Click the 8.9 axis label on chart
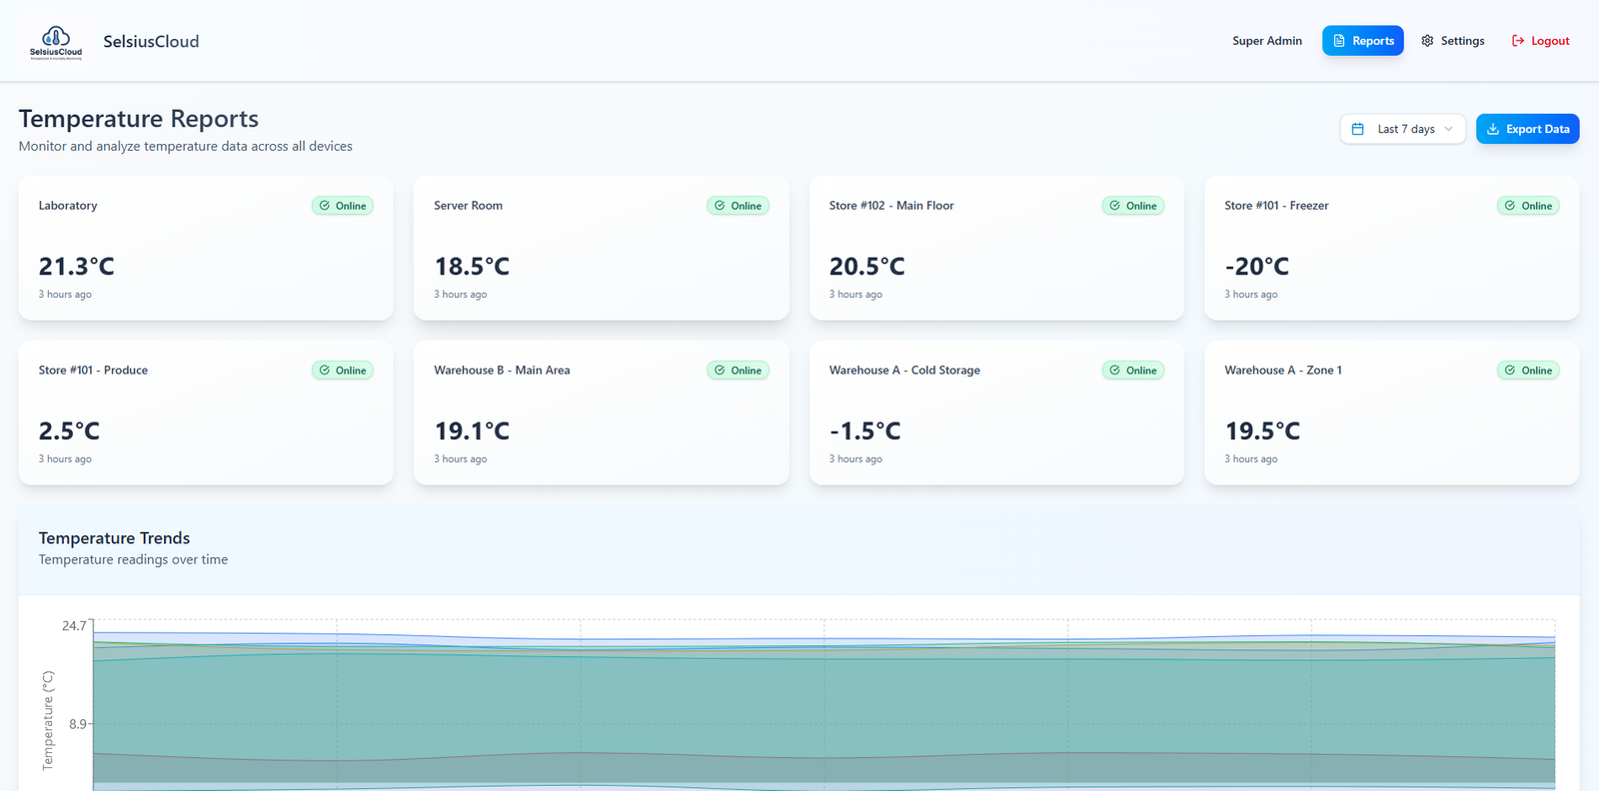The width and height of the screenshot is (1599, 791). click(78, 724)
